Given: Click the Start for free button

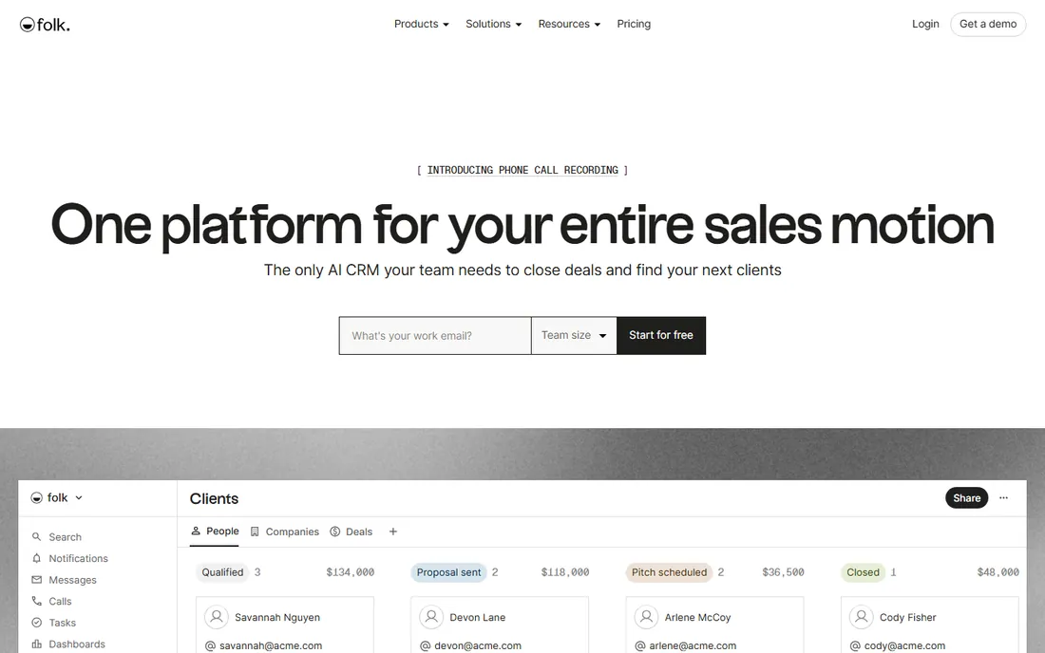Looking at the screenshot, I should coord(661,335).
